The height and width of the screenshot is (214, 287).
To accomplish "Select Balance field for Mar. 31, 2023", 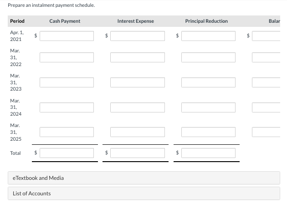I will coord(266,82).
